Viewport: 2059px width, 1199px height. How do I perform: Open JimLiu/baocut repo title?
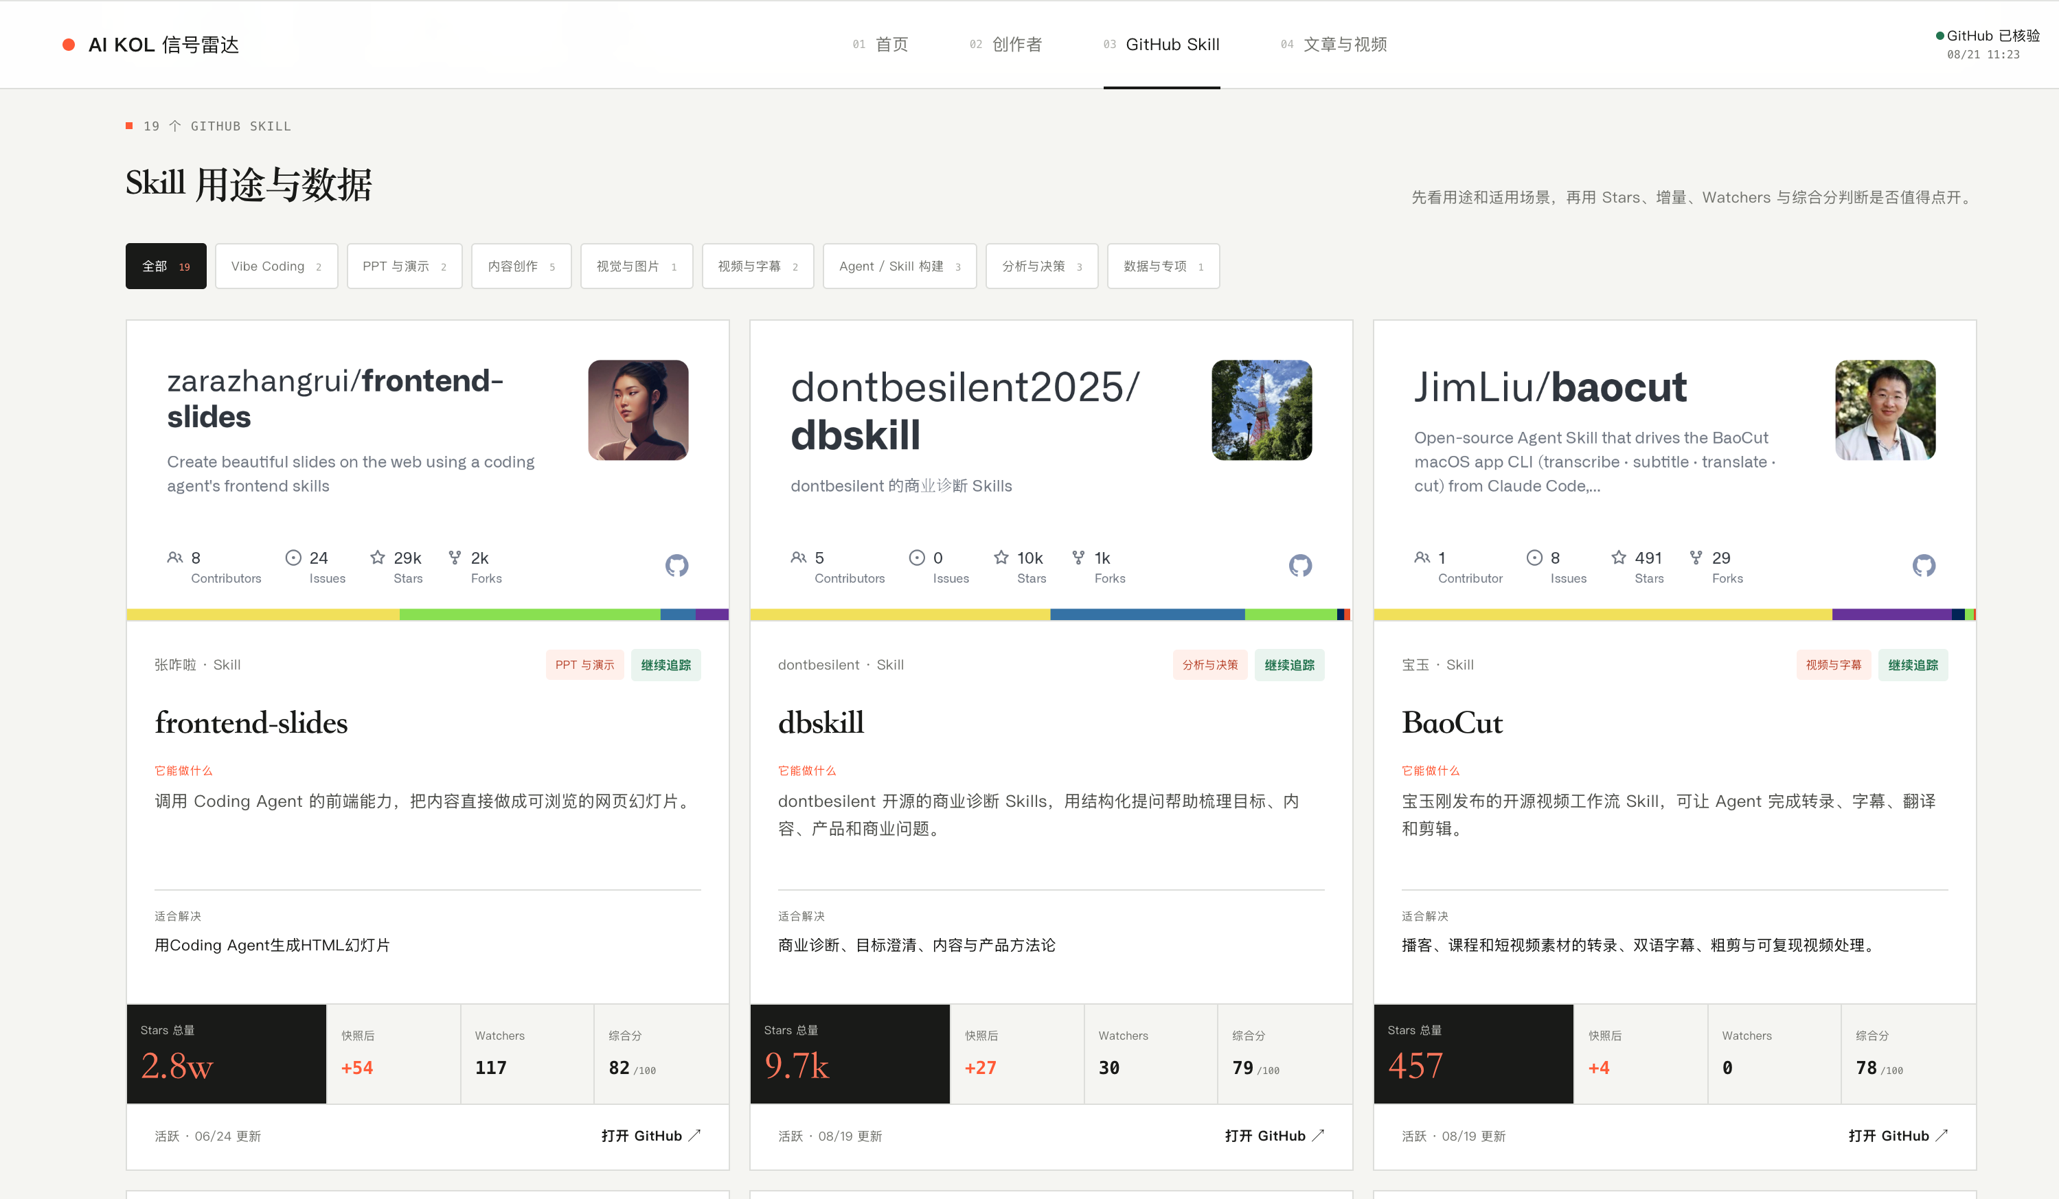(1550, 387)
